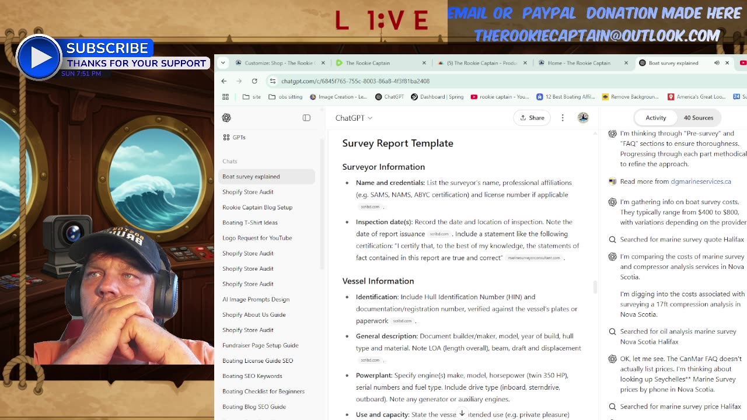Click scribd.com citation after Identification item

402,321
